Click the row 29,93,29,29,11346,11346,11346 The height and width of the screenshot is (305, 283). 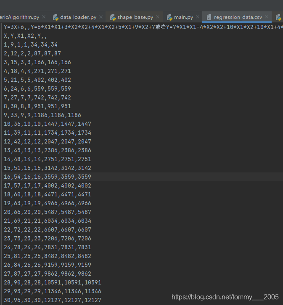[53, 291]
